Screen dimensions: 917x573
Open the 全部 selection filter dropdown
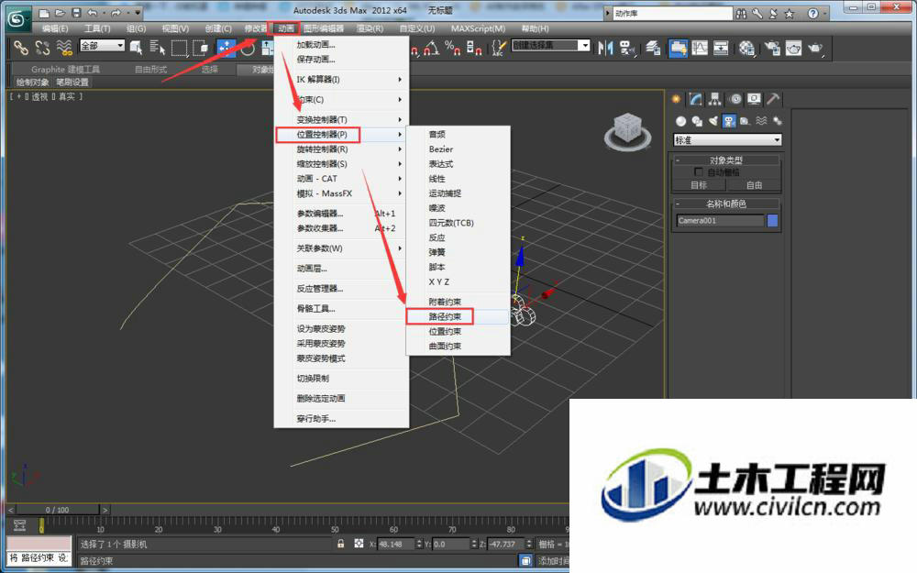(x=103, y=46)
